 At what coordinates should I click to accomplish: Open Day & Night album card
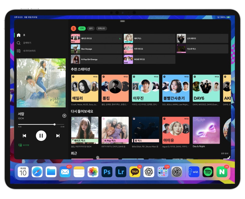point(206,130)
